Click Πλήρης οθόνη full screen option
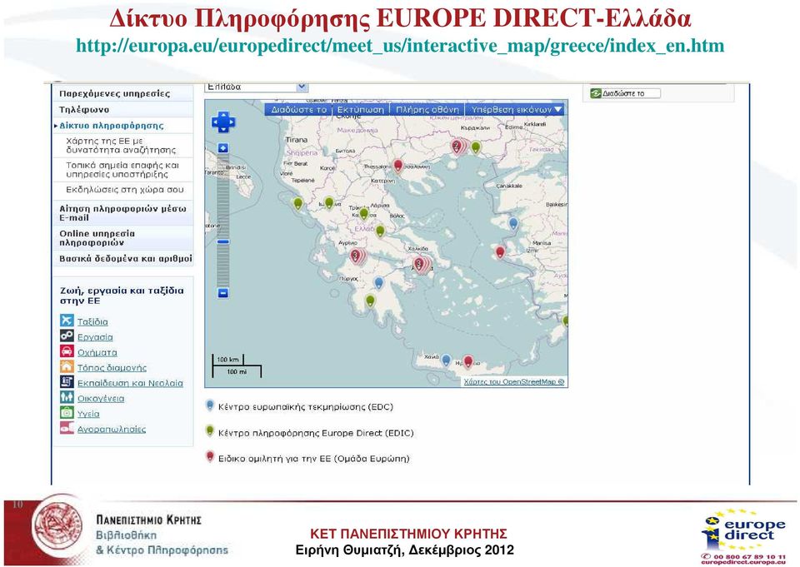Screen dimensions: 800x567 [427, 110]
